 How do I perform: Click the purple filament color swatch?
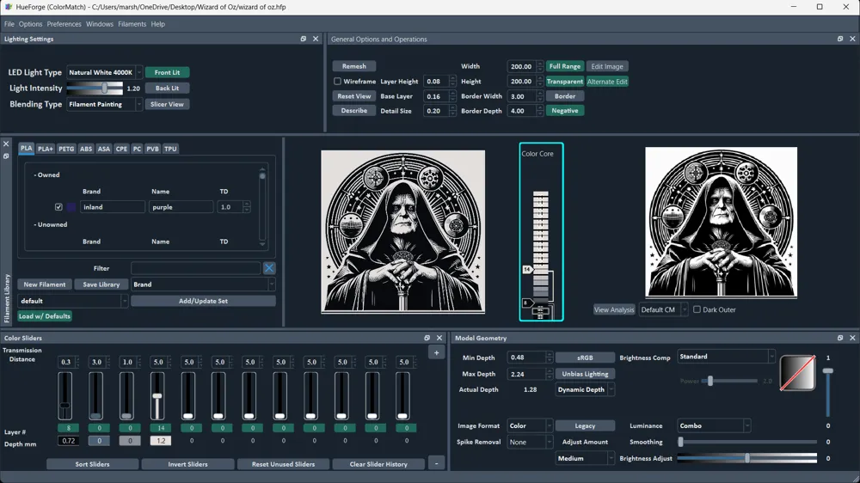pyautogui.click(x=71, y=207)
